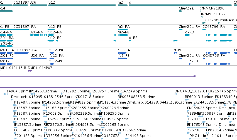The height and width of the screenshot is (140, 237).
Task: Select the long fu12 gene bar
Action: tap(82, 5)
